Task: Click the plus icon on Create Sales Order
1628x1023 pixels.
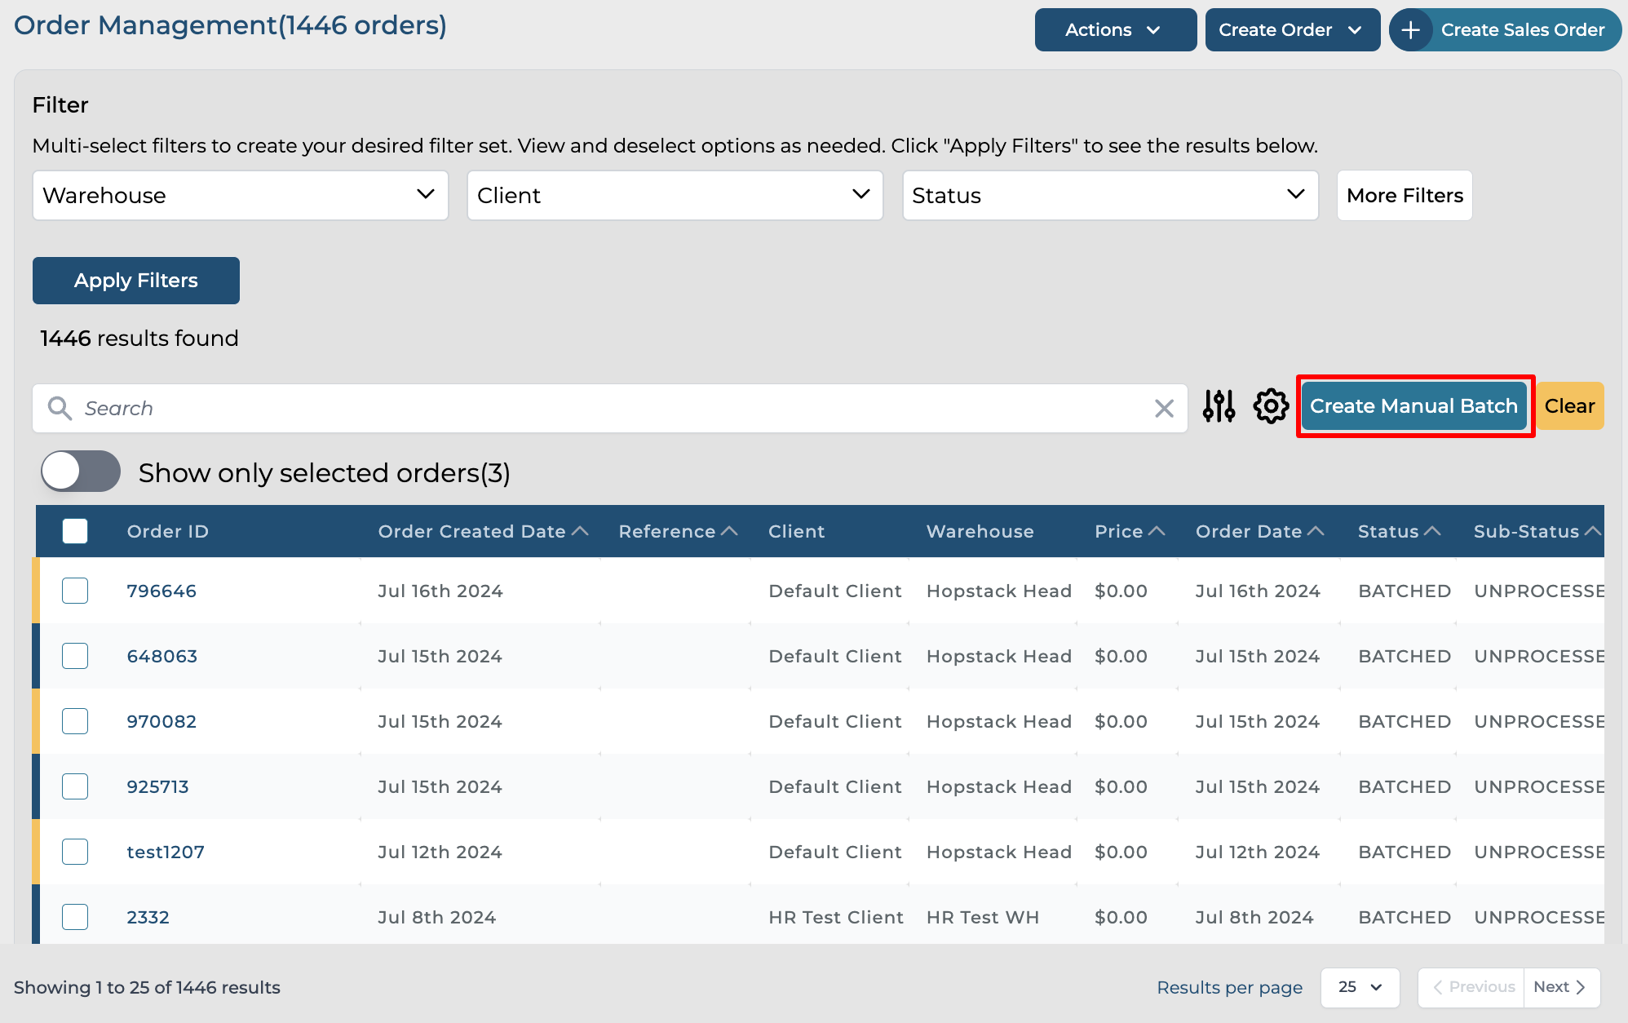Action: (x=1411, y=30)
